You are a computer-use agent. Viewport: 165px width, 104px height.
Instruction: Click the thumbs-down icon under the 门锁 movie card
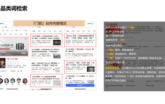[x=21, y=71]
